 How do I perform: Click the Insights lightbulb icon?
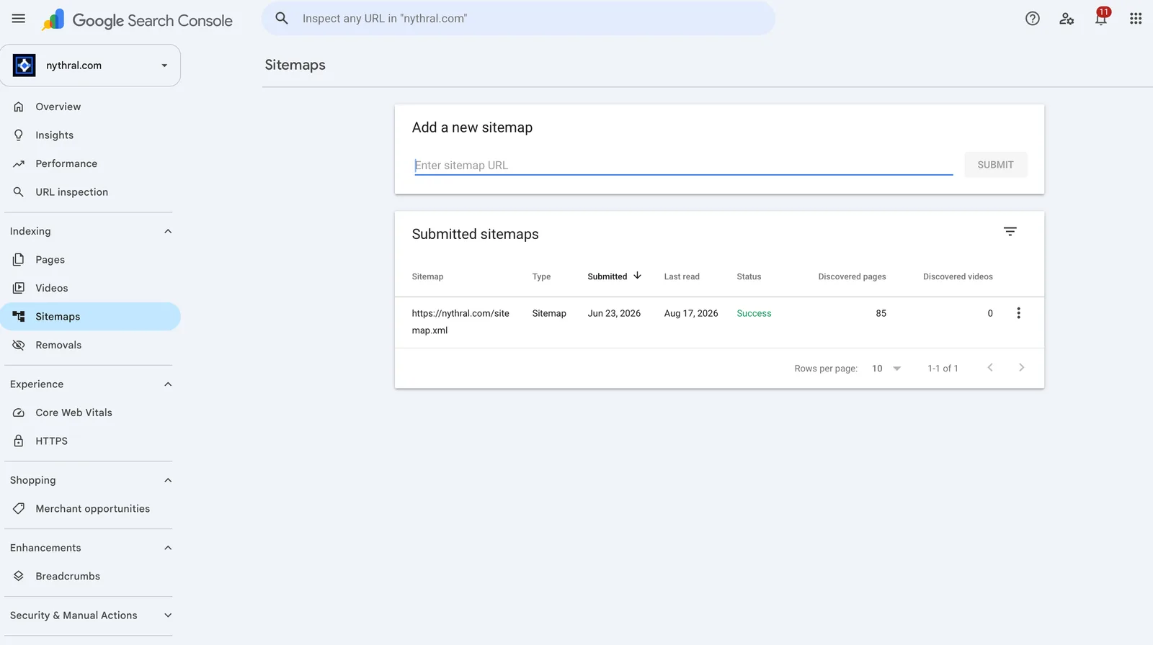coord(19,135)
